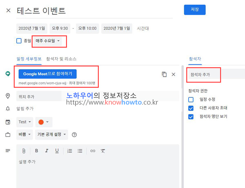The width and height of the screenshot is (245, 188).
Task: Toggle bold formatting in description
Action: [x=36, y=151]
